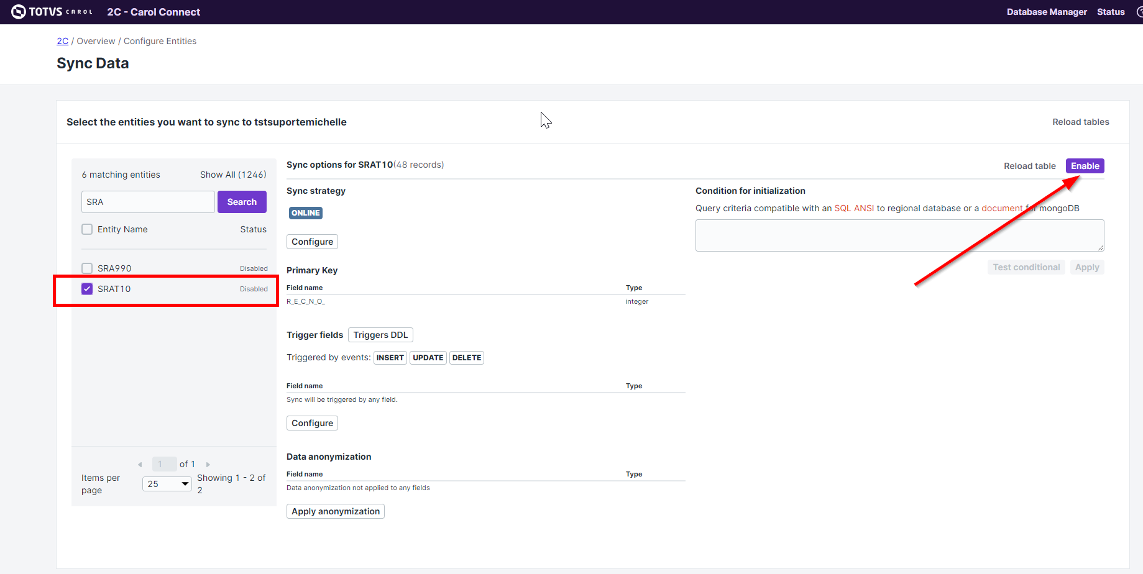The width and height of the screenshot is (1143, 574).
Task: Click the 2C breadcrumb link
Action: (62, 41)
